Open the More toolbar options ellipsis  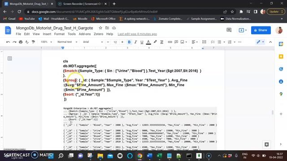[x=239, y=42]
